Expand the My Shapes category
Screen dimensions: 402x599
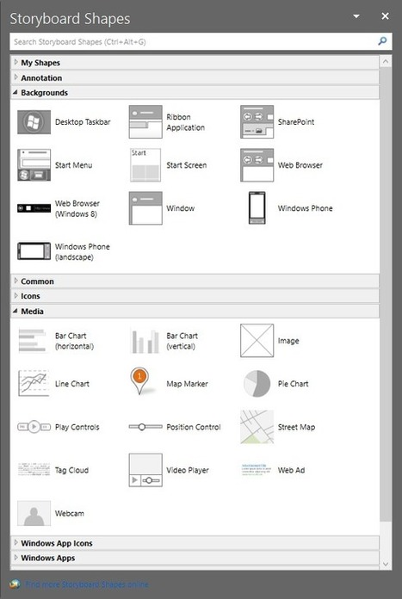(195, 63)
